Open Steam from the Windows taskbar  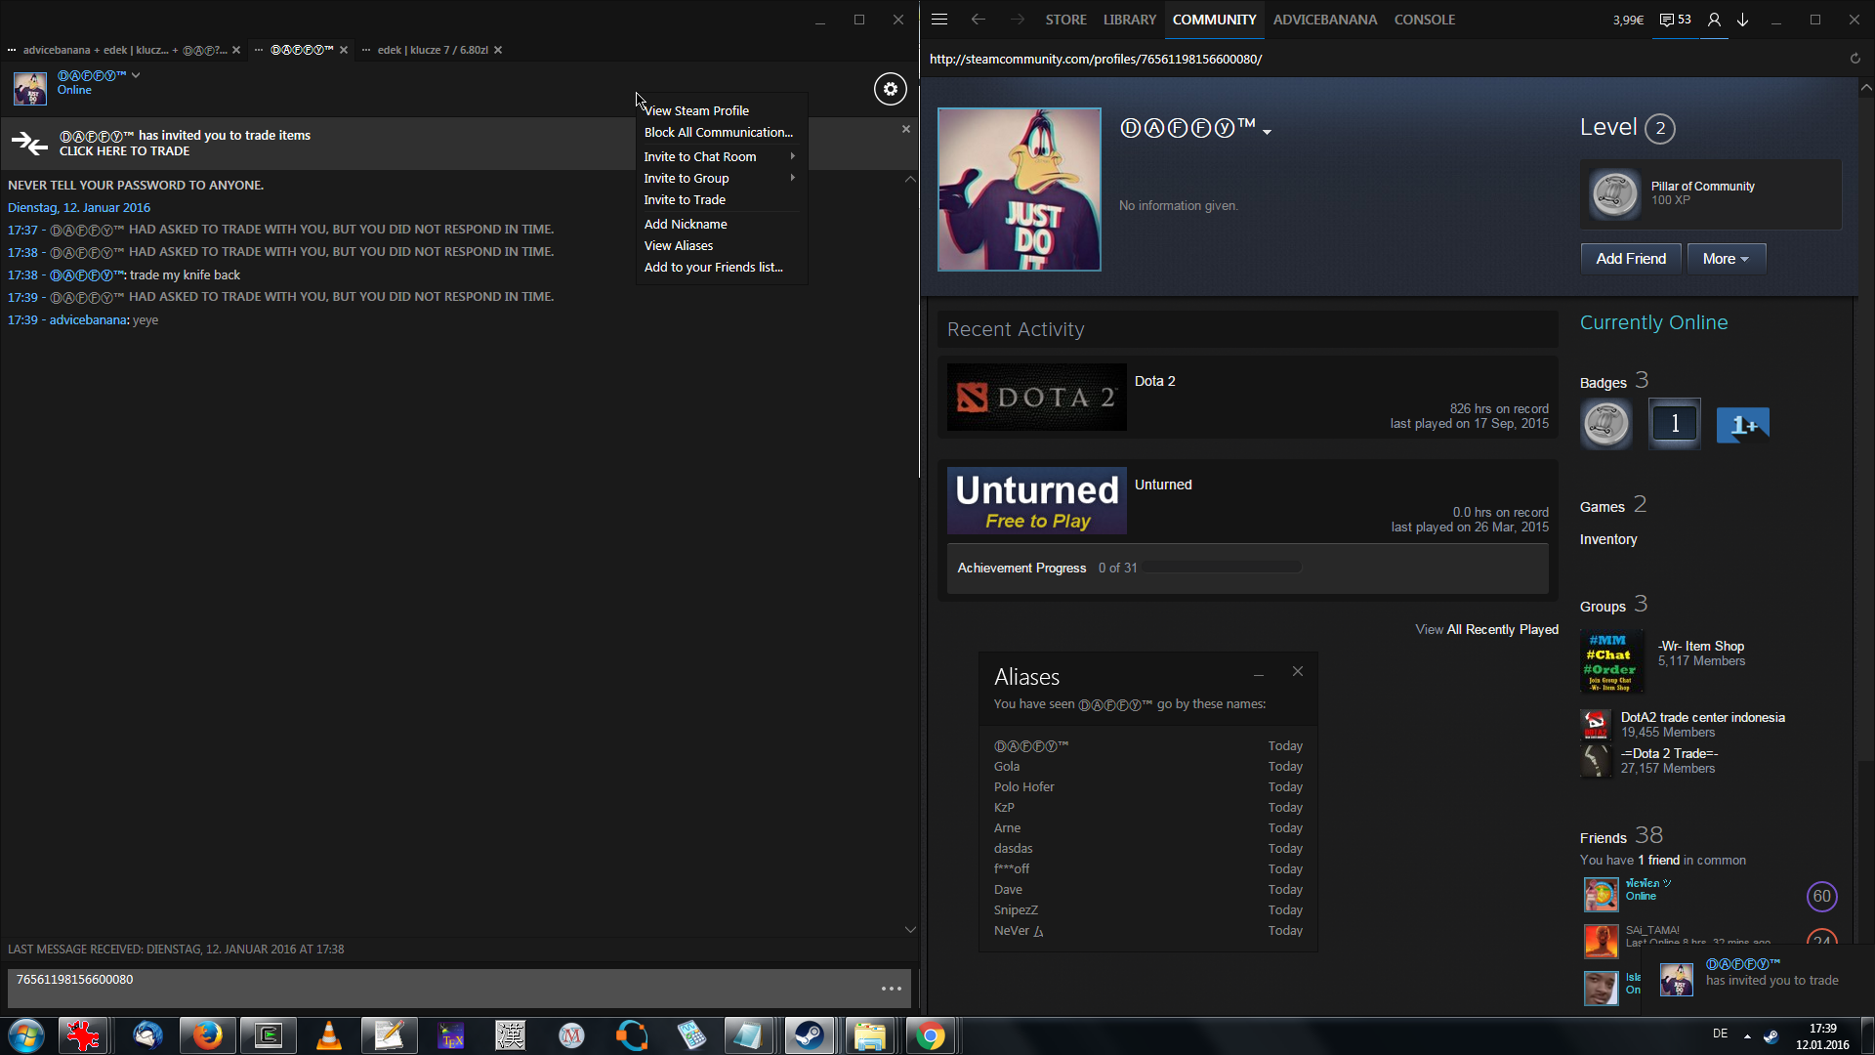coord(809,1035)
